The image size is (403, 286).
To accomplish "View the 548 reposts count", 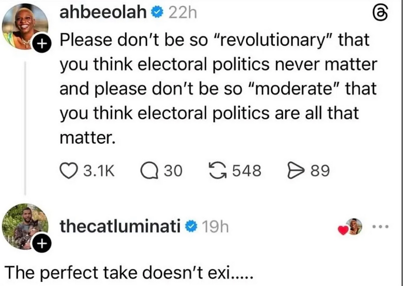I will (x=246, y=170).
